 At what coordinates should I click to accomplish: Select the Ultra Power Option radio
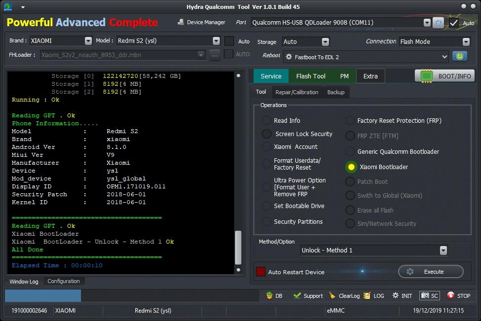266,187
